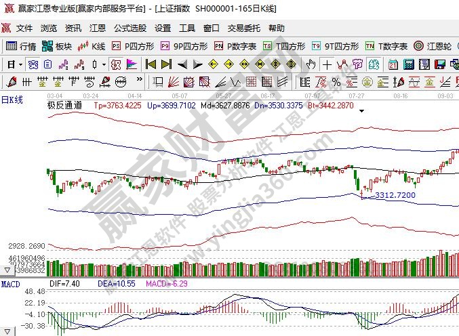Expand the 日 period dropdown arrow
459x336 pixels.
click(x=21, y=64)
